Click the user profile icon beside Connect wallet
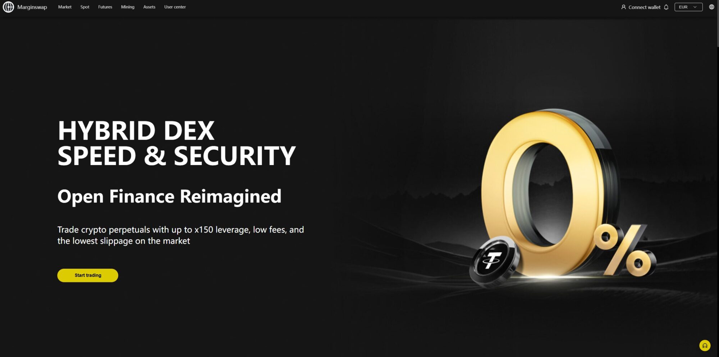Image resolution: width=719 pixels, height=357 pixels. 623,7
